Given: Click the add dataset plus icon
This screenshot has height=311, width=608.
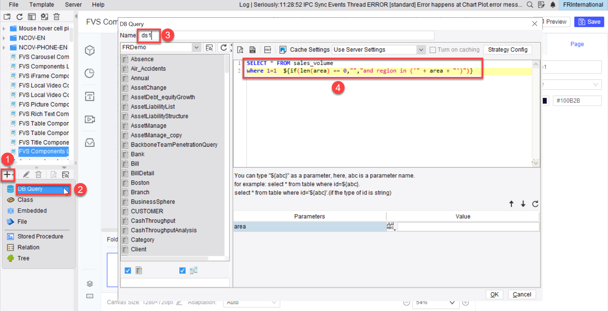Looking at the screenshot, I should coord(8,175).
